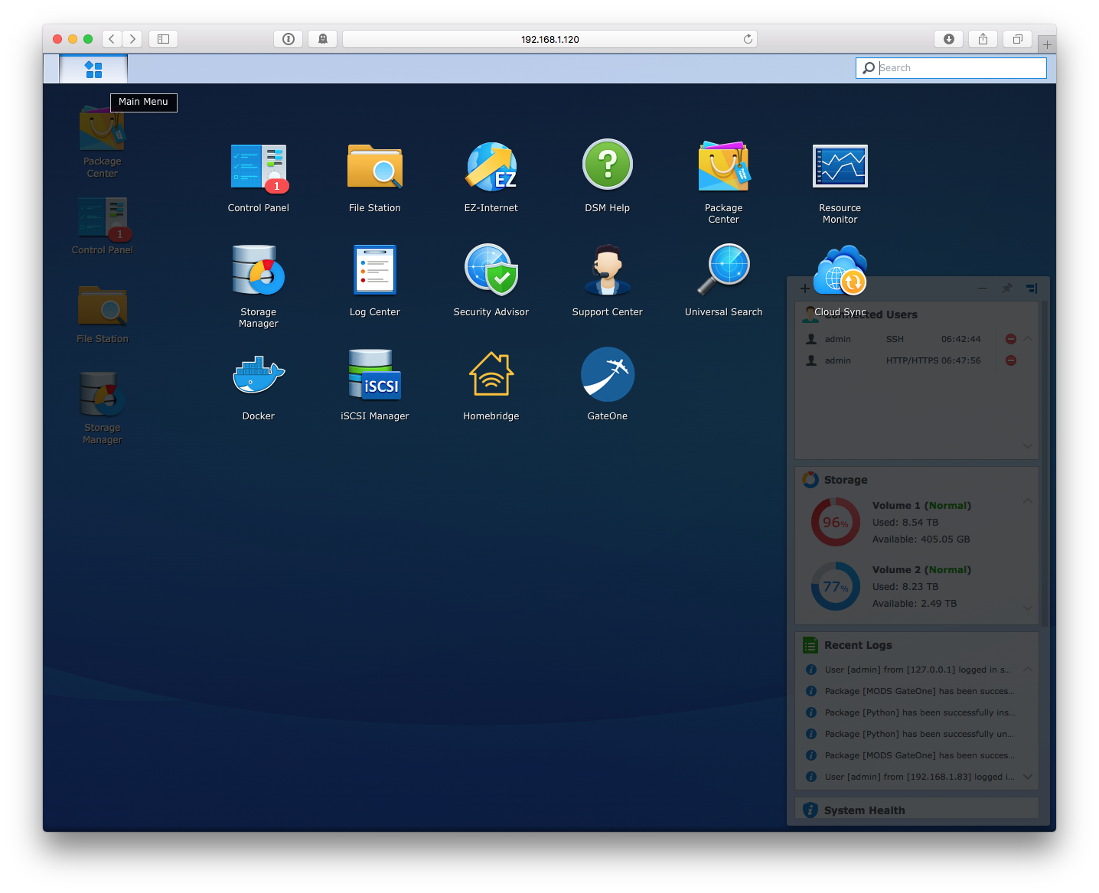
Task: Open a new Safari tab
Action: pos(1047,44)
